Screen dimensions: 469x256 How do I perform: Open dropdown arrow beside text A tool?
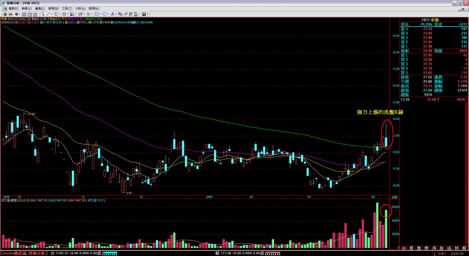click(116, 14)
